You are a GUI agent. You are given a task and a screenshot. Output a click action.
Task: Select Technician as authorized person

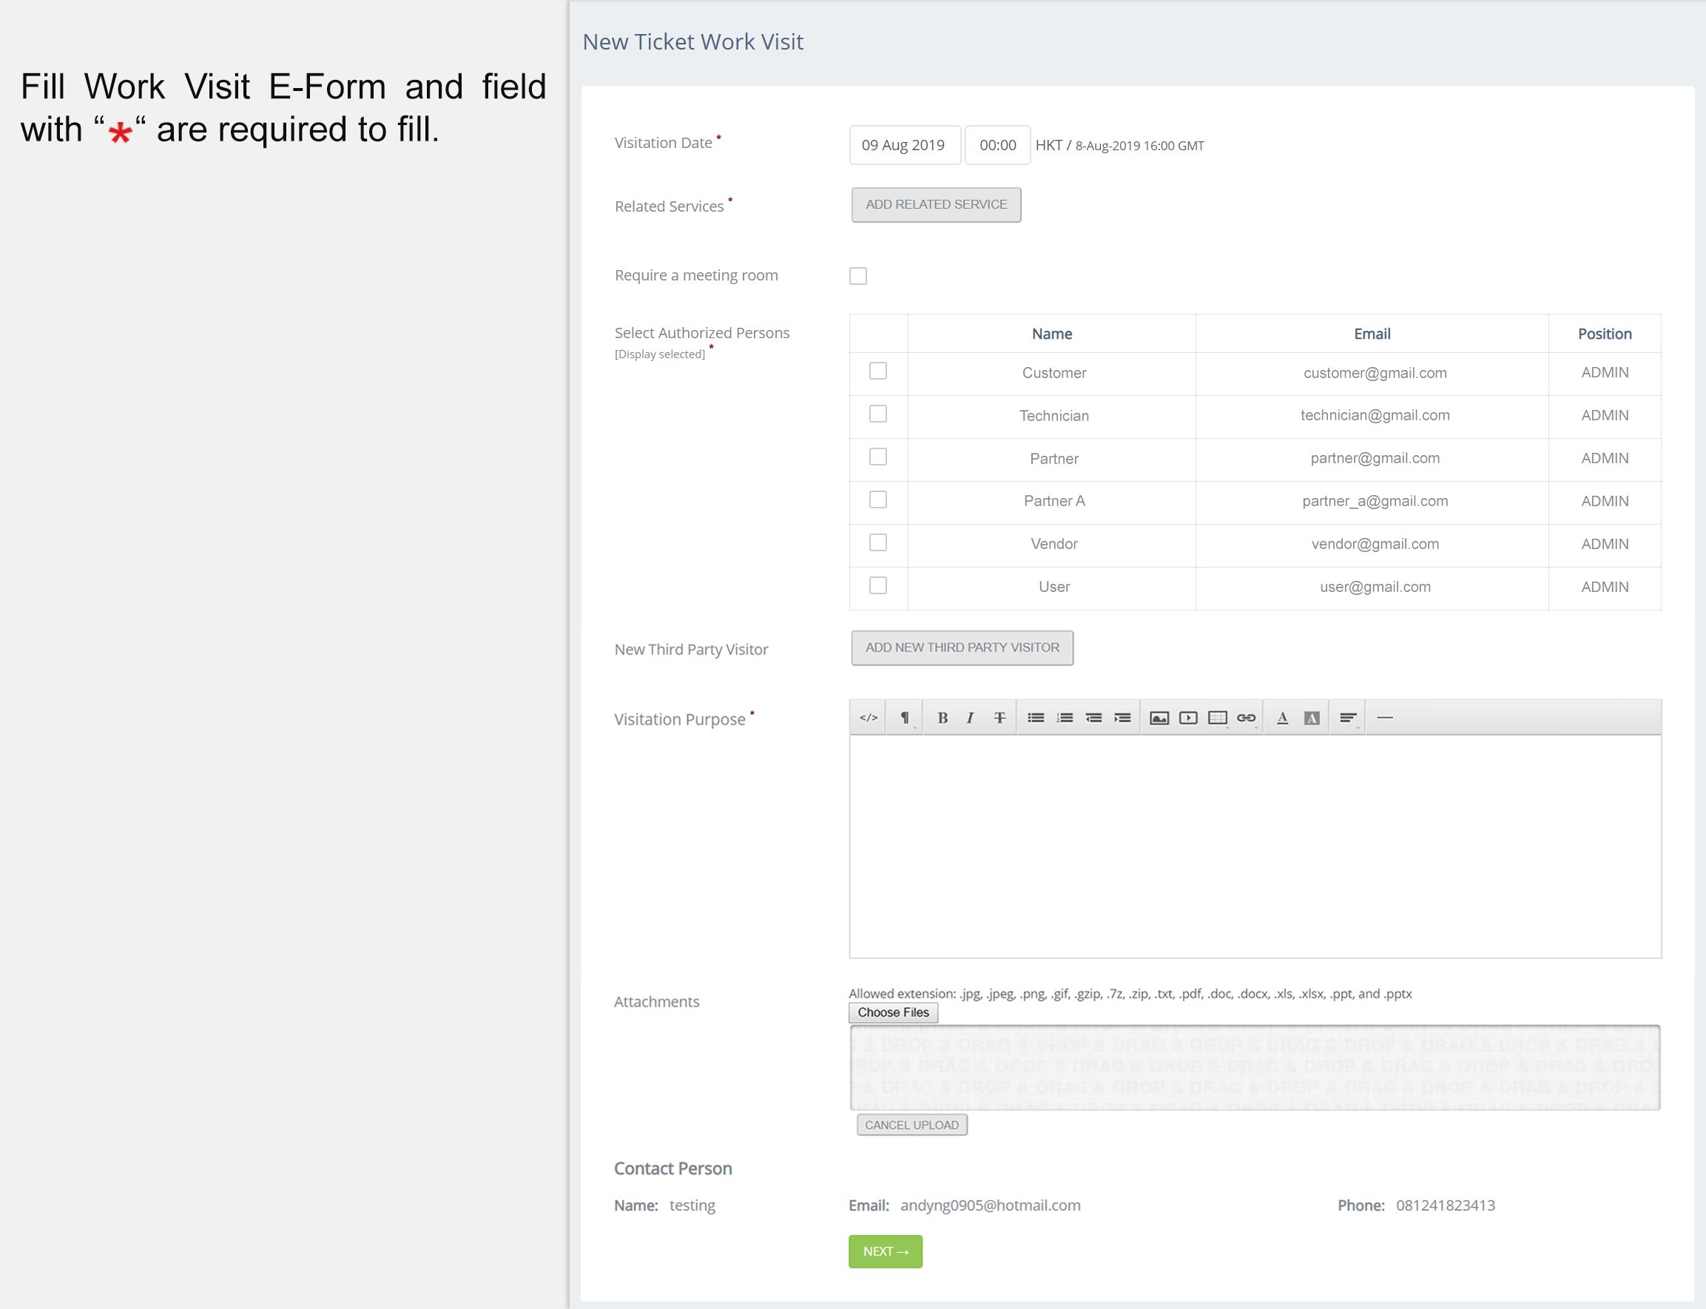pyautogui.click(x=878, y=414)
